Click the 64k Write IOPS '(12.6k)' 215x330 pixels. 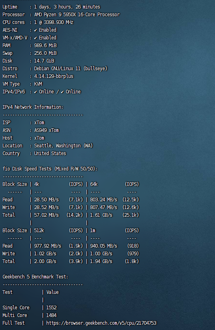[131, 207]
